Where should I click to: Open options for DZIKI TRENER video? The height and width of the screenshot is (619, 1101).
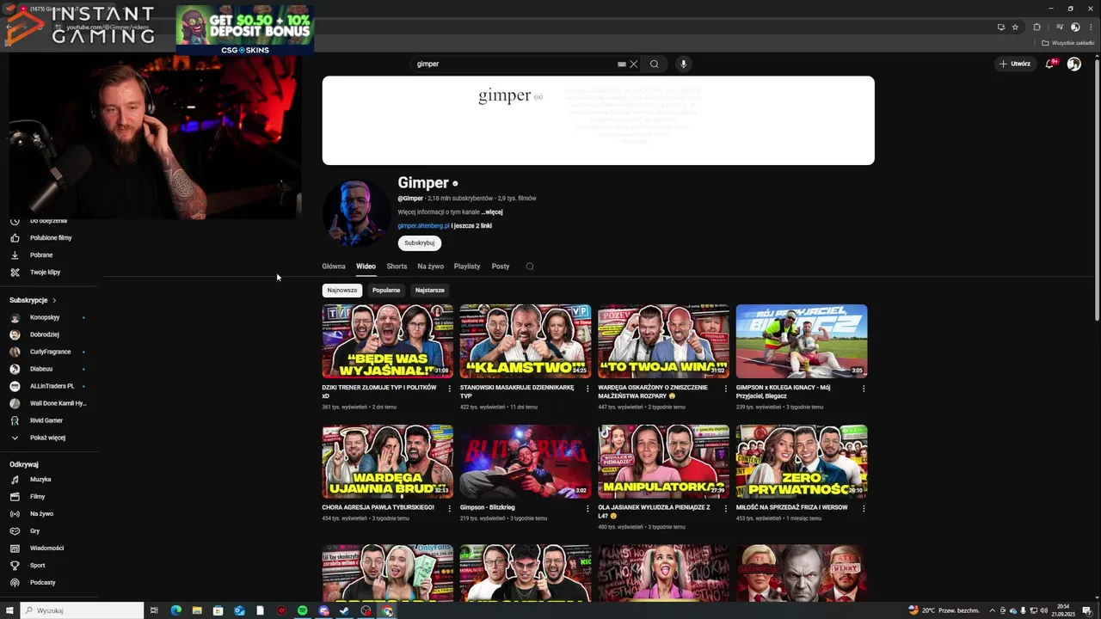449,389
